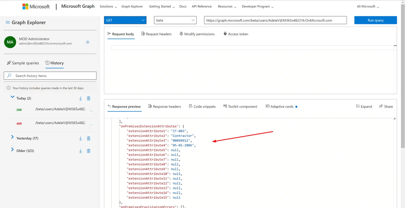Open the Developer Program menu
This screenshot has width=405, height=208.
tap(258, 6)
